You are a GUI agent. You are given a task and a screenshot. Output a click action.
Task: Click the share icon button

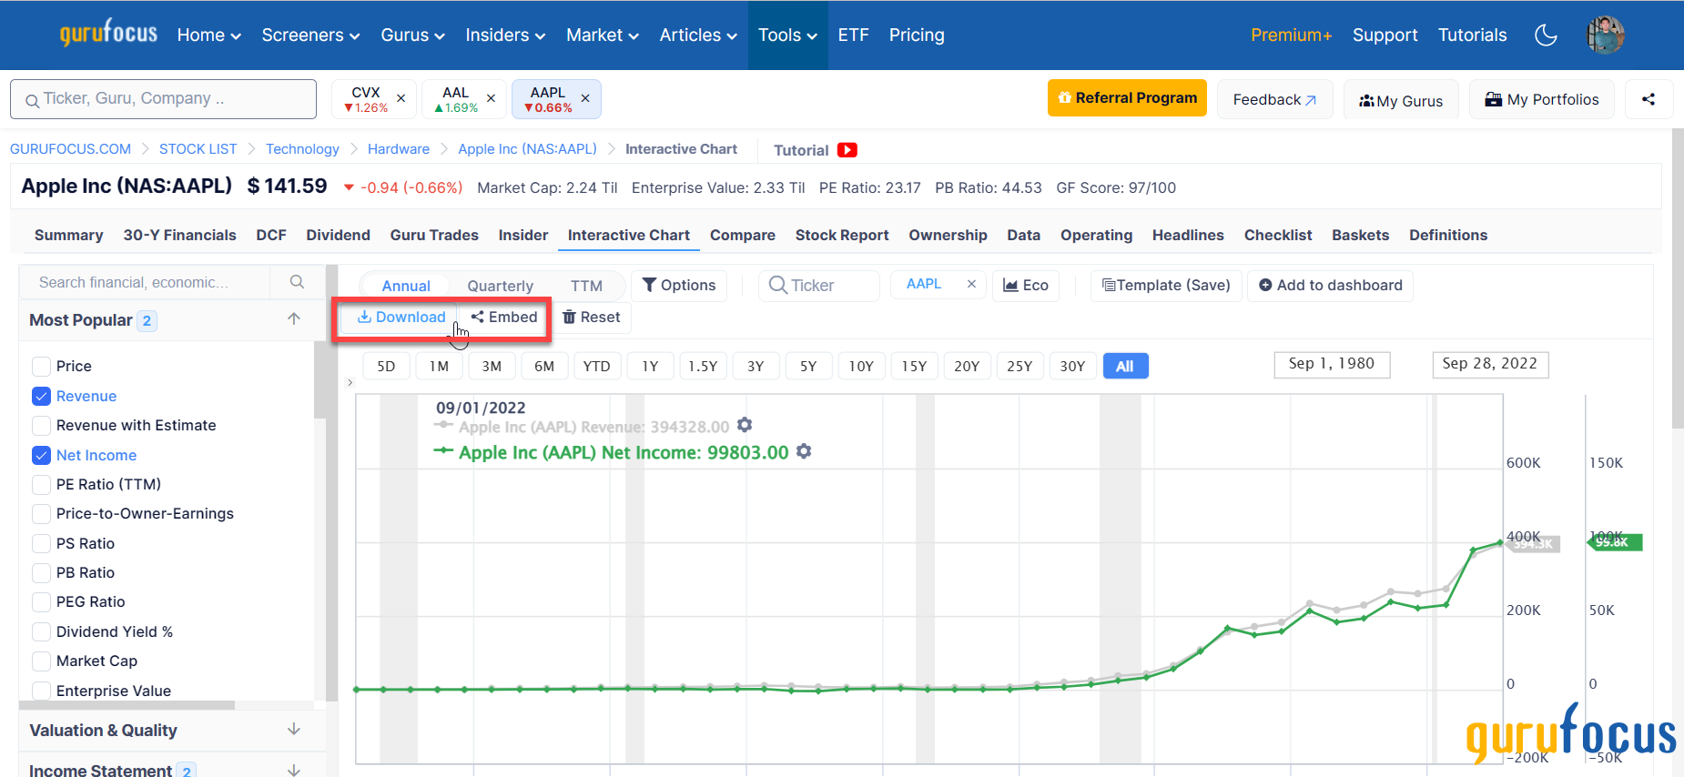click(1648, 99)
